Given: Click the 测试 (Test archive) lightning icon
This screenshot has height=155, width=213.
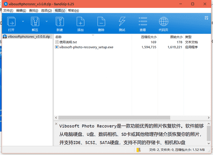Looking at the screenshot, I should pos(122,21).
